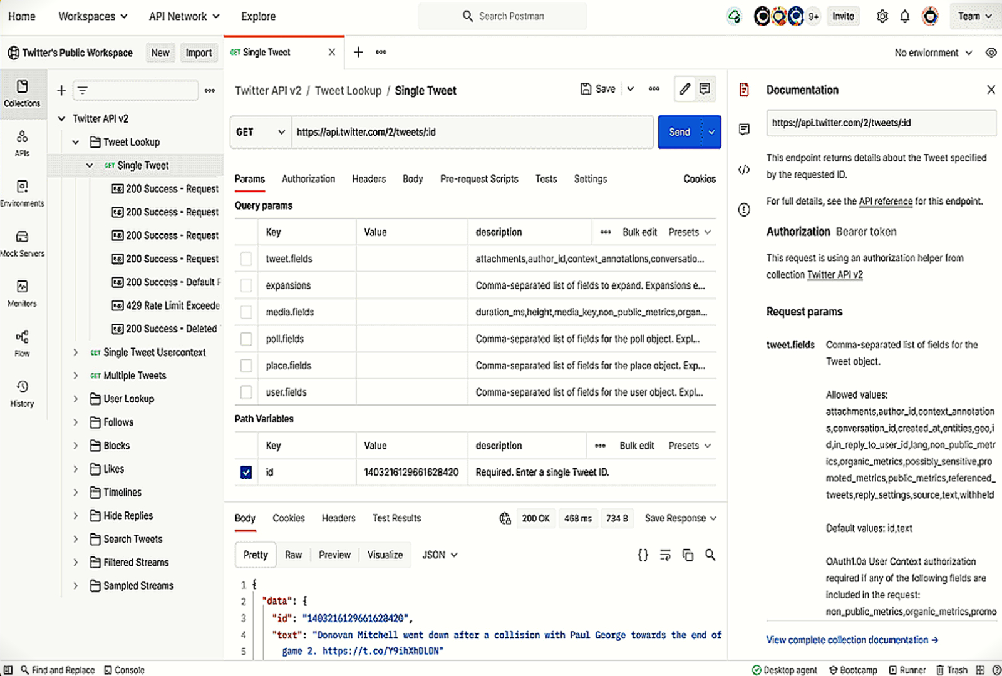The image size is (1002, 676).
Task: Switch to the Tests tab
Action: click(546, 179)
